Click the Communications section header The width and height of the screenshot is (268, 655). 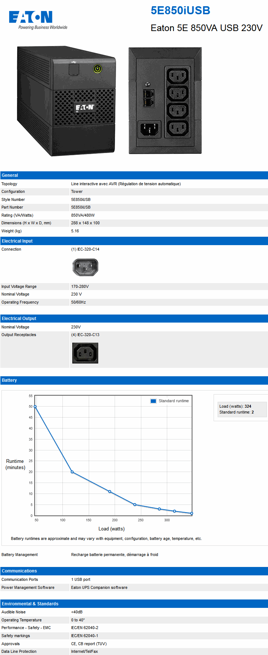(134, 571)
